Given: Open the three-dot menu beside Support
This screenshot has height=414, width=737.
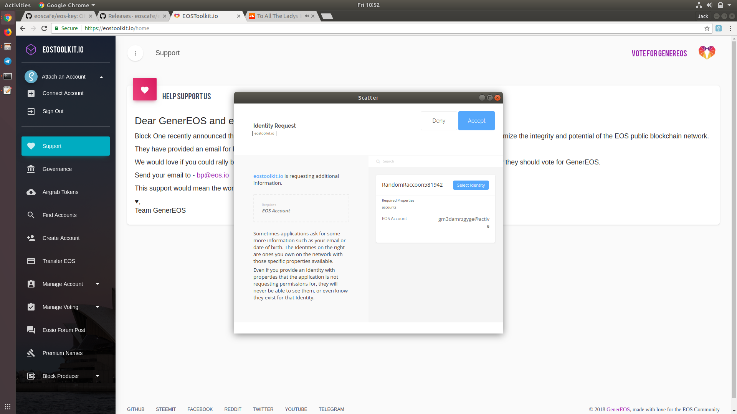Looking at the screenshot, I should 136,53.
